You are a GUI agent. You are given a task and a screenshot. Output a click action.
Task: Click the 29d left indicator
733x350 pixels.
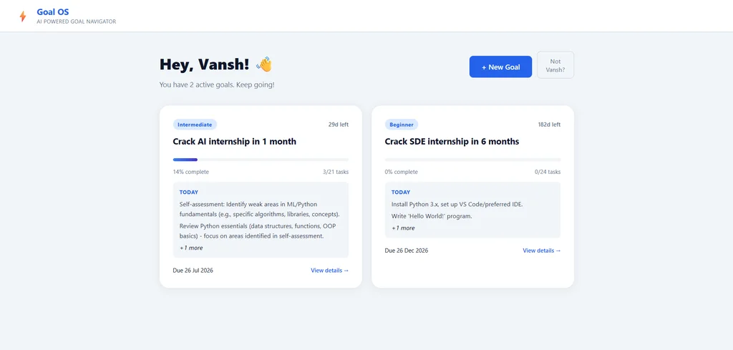[339, 125]
